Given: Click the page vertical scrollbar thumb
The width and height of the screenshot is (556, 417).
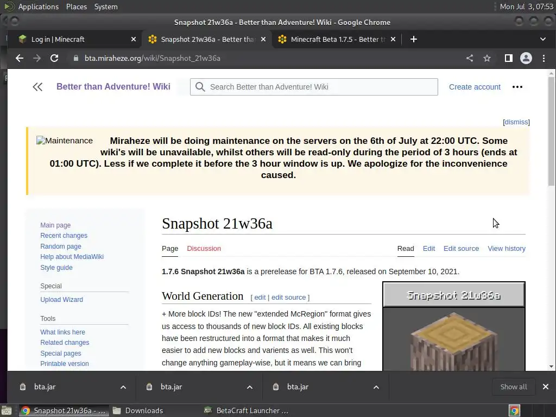Looking at the screenshot, I should pos(551,131).
